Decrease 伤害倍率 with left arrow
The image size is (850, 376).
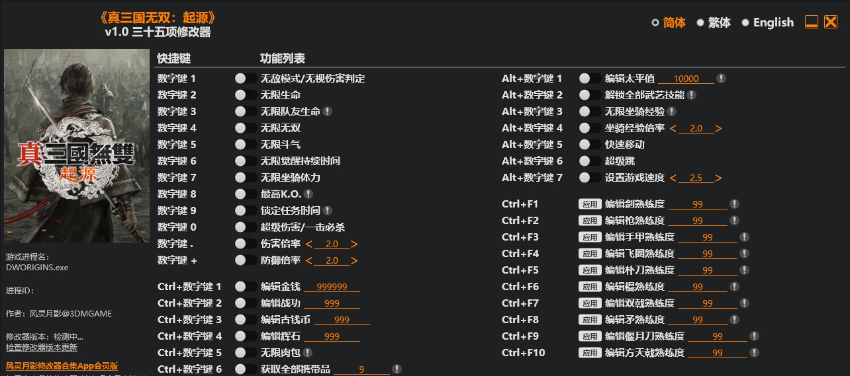(x=309, y=244)
